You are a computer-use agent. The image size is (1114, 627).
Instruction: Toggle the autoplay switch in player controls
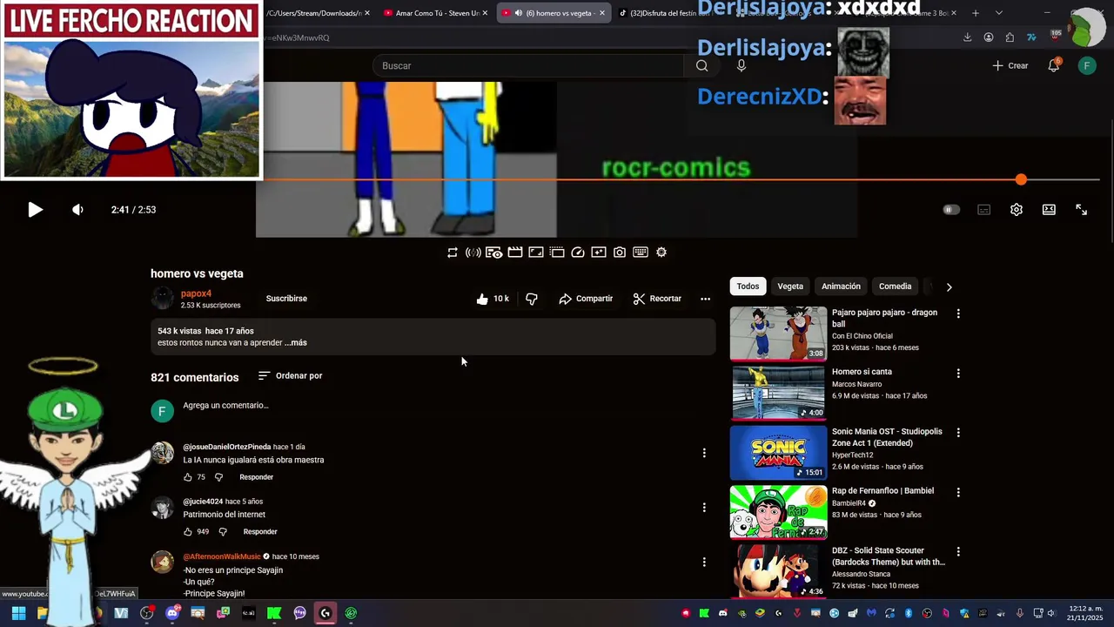(951, 210)
